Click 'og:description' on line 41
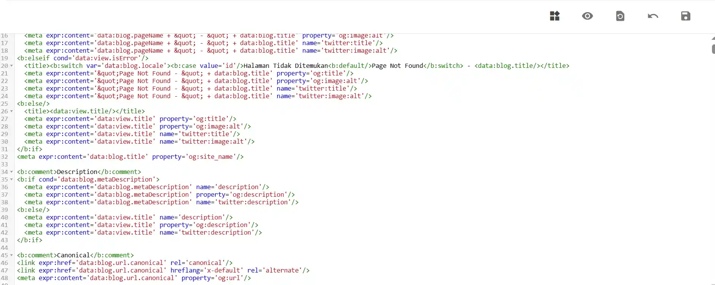Screen dimensions: 715x285 (222, 225)
